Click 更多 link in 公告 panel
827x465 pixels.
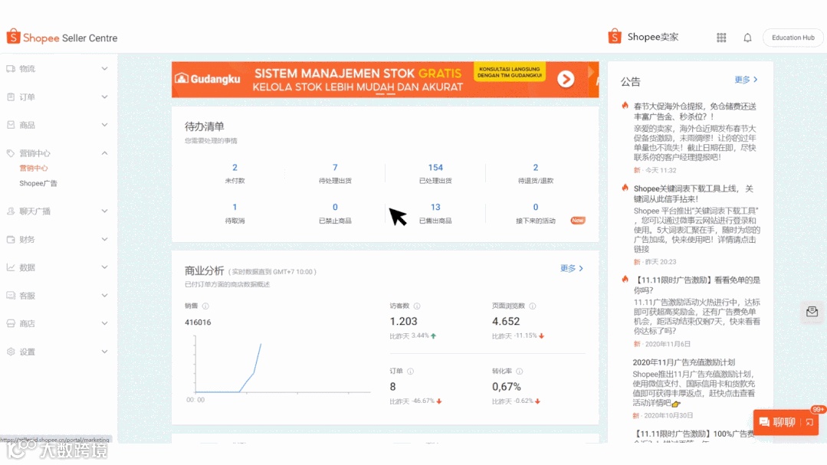(747, 80)
